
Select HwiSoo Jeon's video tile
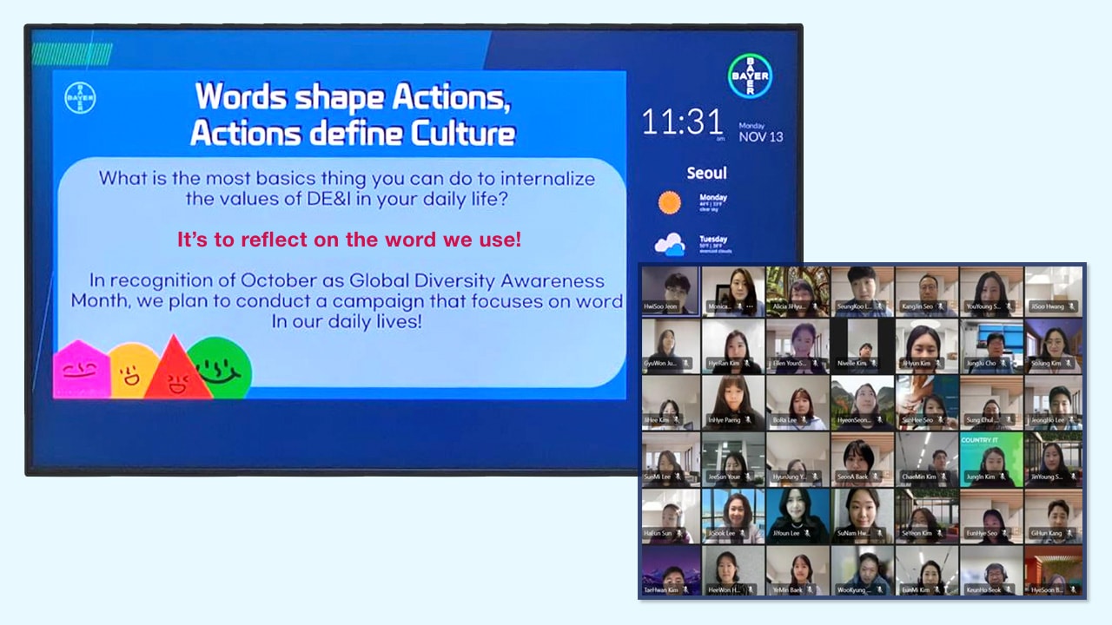[671, 292]
